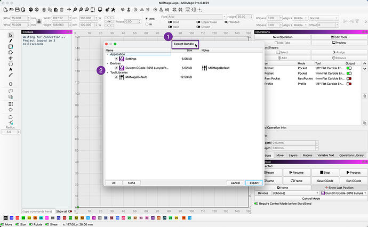The height and width of the screenshot is (227, 368).
Task: Select the 'in' units radio button
Action: point(147,25)
